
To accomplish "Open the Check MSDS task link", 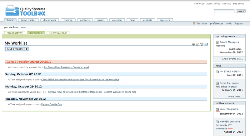I will pos(80,79).
